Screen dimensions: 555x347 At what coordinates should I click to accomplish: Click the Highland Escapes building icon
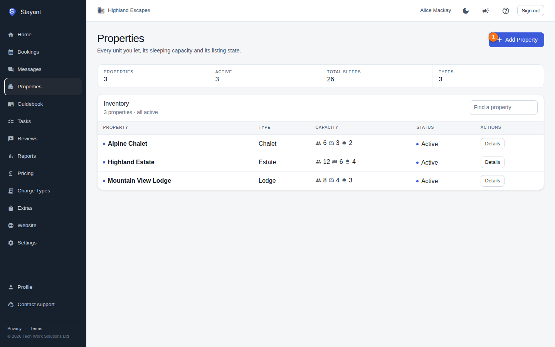click(101, 10)
